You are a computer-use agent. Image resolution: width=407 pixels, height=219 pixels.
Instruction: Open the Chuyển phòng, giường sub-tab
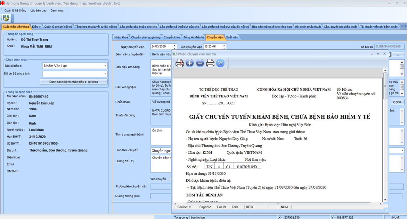coord(146,37)
